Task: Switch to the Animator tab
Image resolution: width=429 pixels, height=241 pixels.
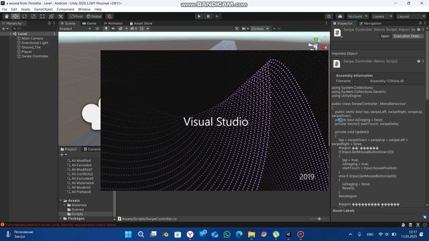Action: pos(113,23)
